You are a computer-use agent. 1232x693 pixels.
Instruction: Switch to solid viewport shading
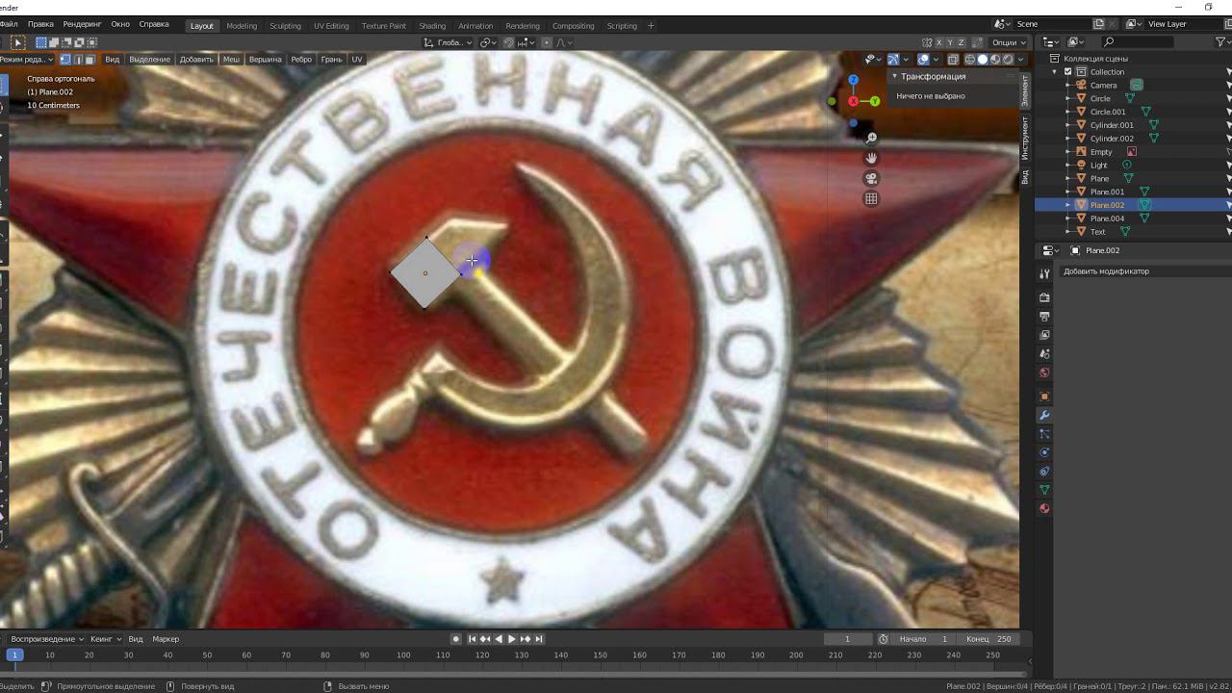(983, 60)
